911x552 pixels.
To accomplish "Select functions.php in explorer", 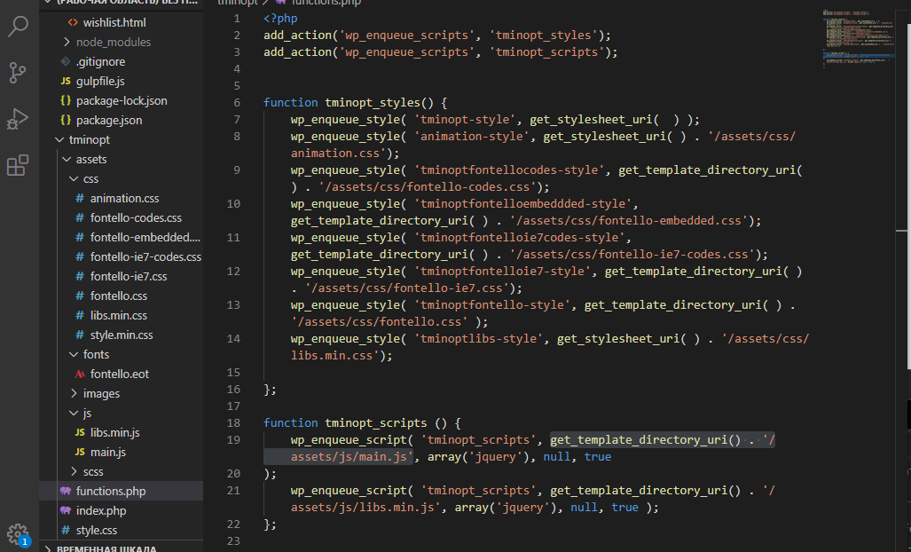I will coord(122,491).
